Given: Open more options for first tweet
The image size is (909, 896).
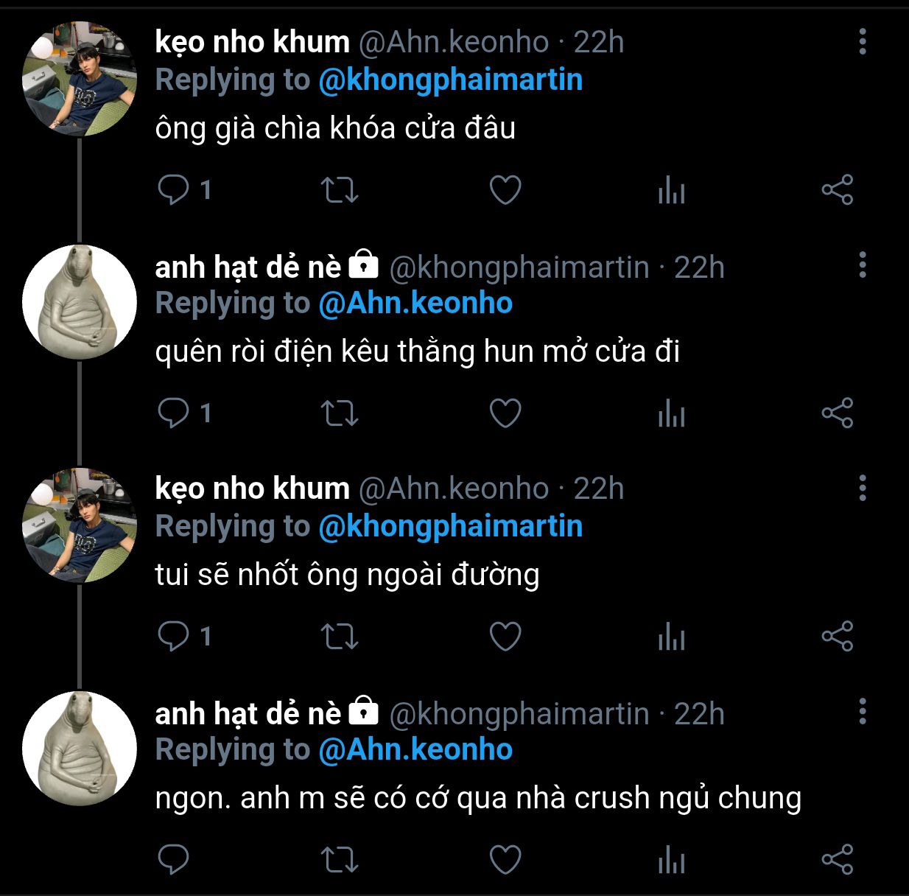Looking at the screenshot, I should [863, 42].
